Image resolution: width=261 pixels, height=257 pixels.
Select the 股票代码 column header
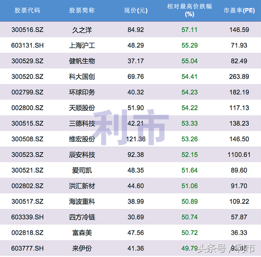click(27, 11)
